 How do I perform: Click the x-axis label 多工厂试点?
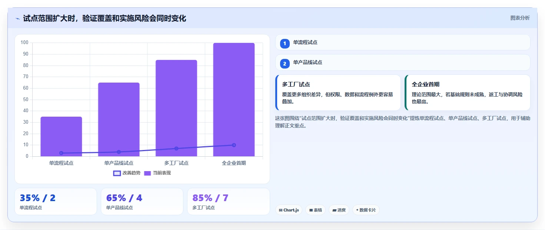pos(176,163)
